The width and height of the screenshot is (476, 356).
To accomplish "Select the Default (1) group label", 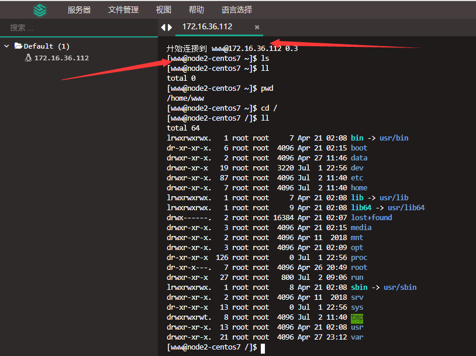I will tap(47, 46).
